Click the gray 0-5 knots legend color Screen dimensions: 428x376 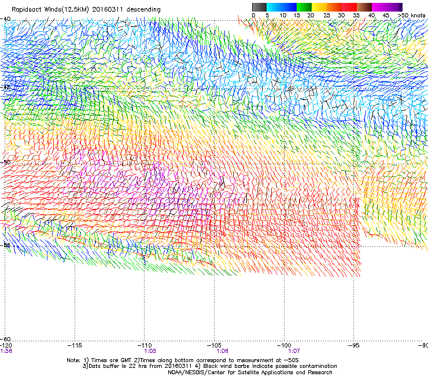[x=259, y=7]
